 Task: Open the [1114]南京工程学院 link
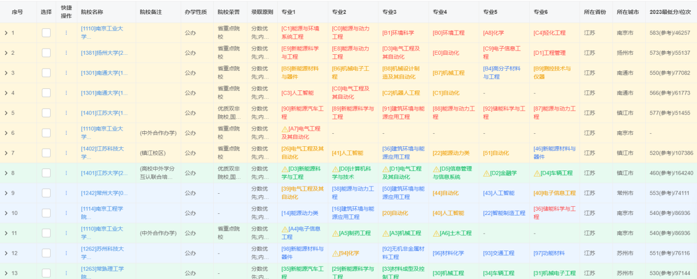pyautogui.click(x=102, y=213)
